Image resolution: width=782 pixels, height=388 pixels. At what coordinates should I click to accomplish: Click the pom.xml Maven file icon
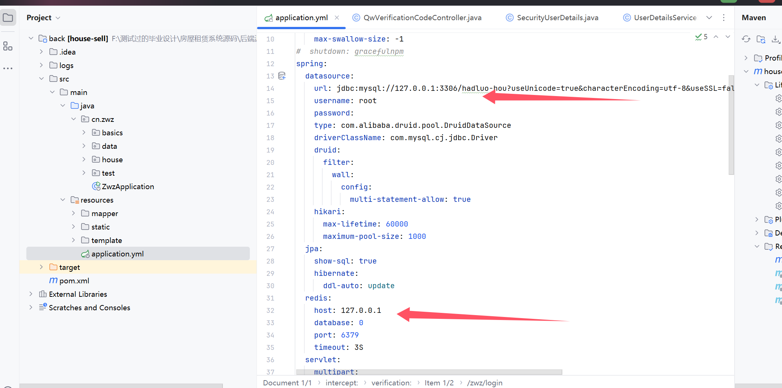(53, 280)
